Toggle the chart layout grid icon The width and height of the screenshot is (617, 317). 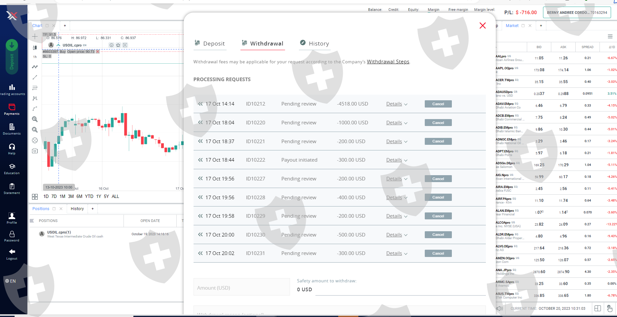pos(35,197)
